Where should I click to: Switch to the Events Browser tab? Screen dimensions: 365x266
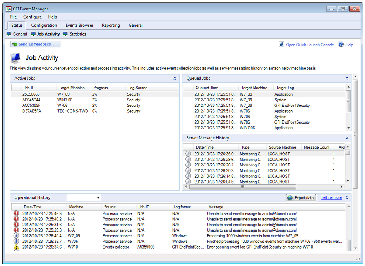(x=79, y=26)
